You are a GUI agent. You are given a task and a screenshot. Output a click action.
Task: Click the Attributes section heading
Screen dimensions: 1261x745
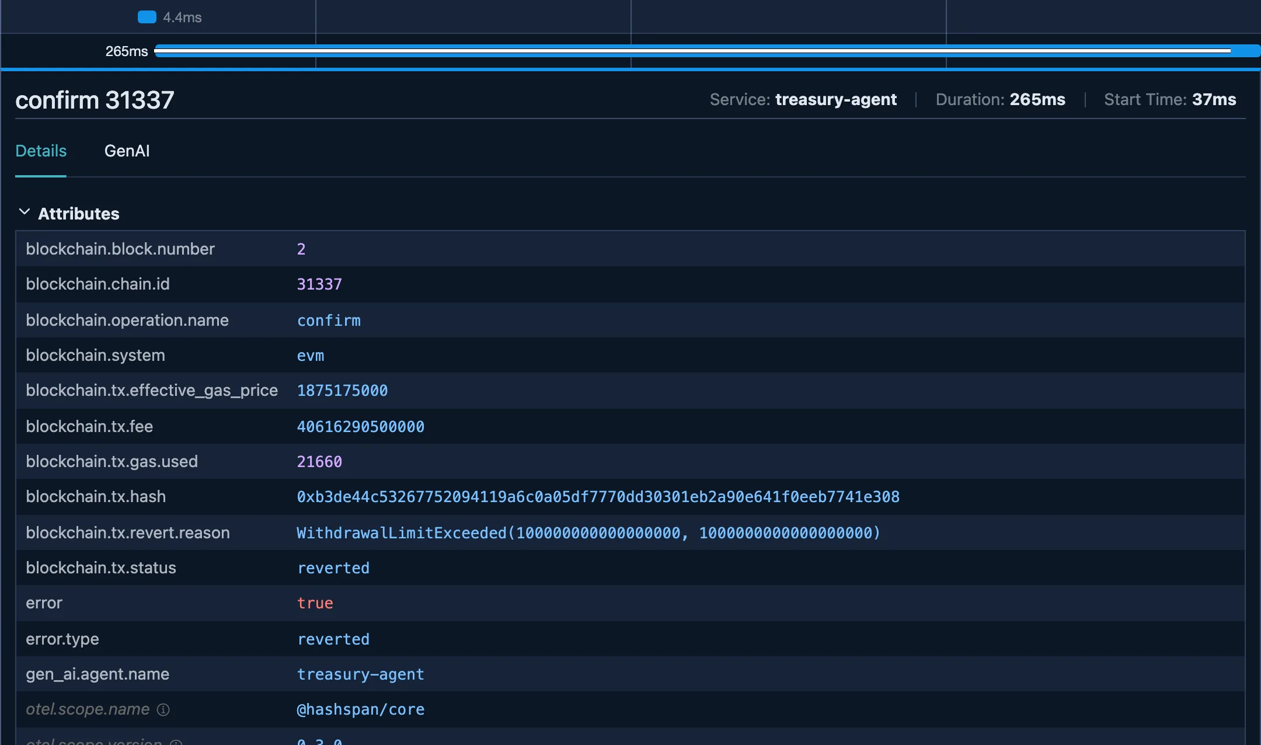pyautogui.click(x=79, y=214)
